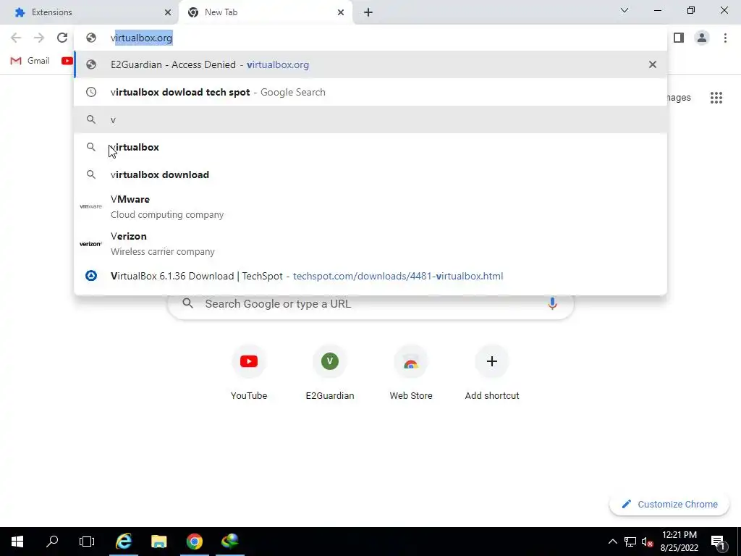Open the YouTube bookmark icon in bookmarks bar

click(x=67, y=61)
